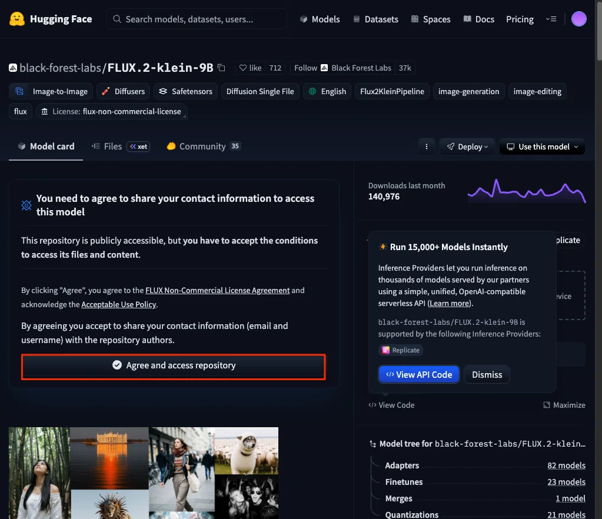Screen dimensions: 602x519
Task: Click the Black Forest Labs organization icon
Action: 324,68
